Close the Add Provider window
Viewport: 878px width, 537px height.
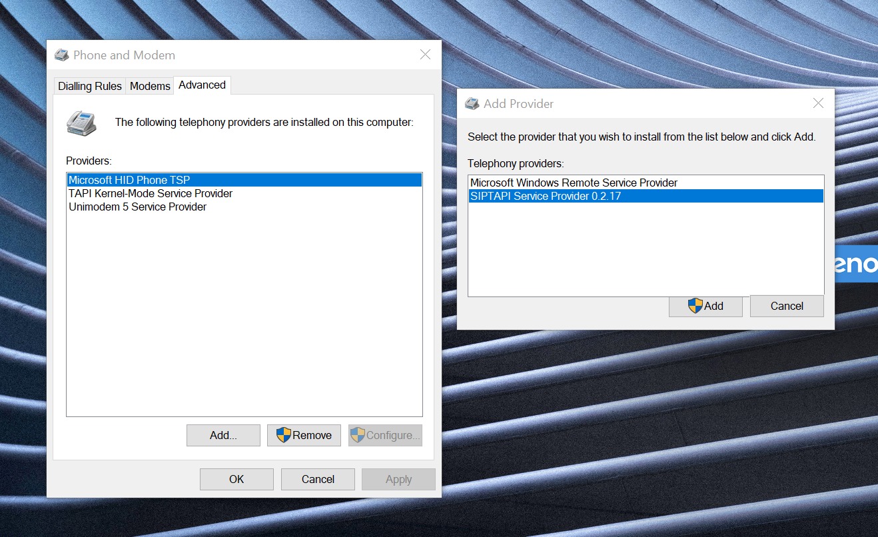(818, 103)
